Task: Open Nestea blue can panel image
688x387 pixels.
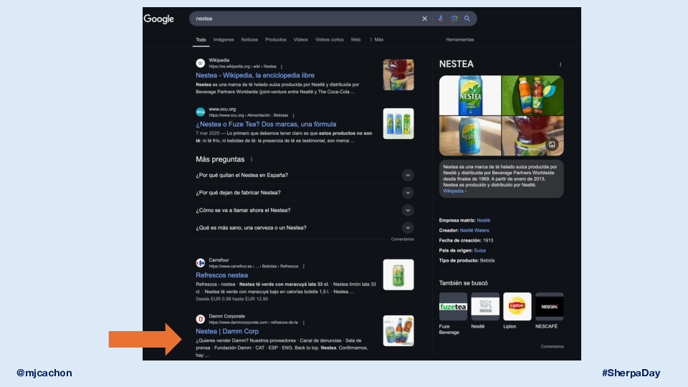Action: click(470, 95)
